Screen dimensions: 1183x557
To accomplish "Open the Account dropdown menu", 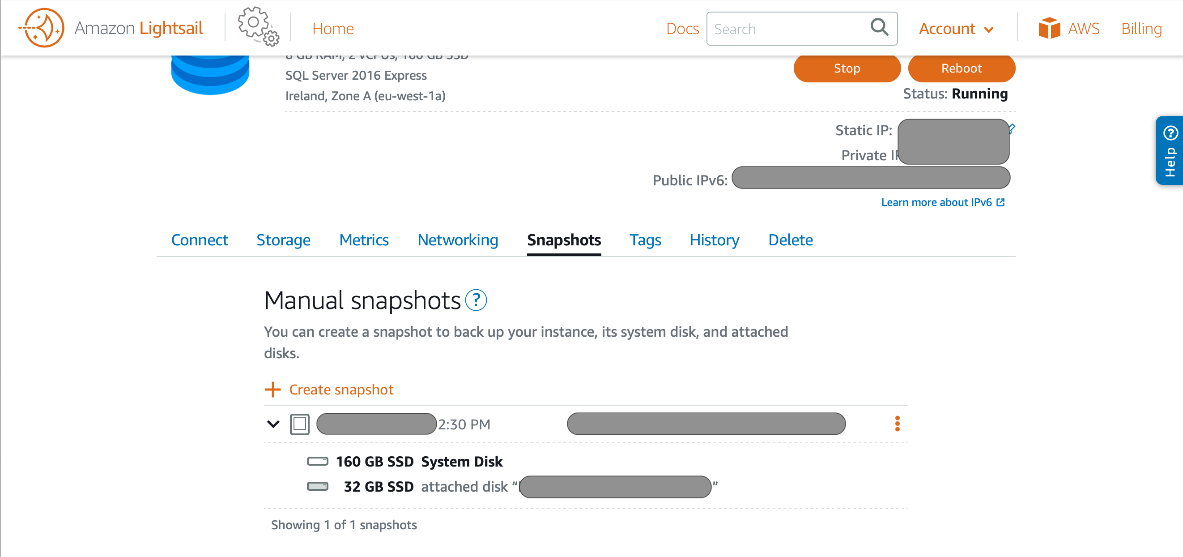I will (x=957, y=29).
